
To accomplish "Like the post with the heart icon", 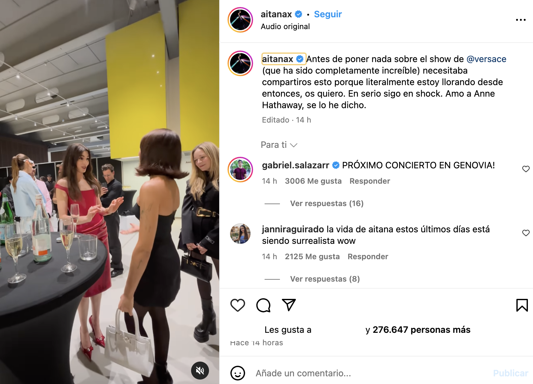I will click(x=238, y=305).
